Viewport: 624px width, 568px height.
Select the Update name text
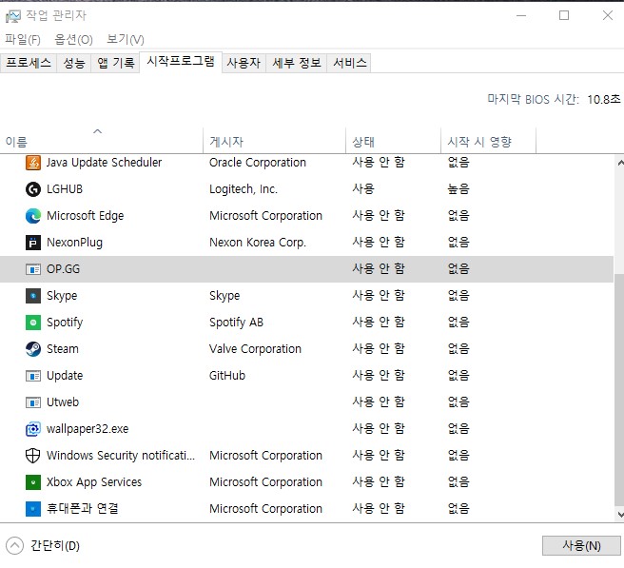click(65, 376)
